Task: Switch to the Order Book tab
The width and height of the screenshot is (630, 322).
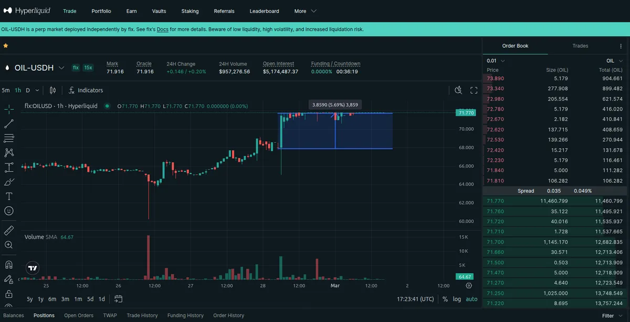Action: point(515,46)
